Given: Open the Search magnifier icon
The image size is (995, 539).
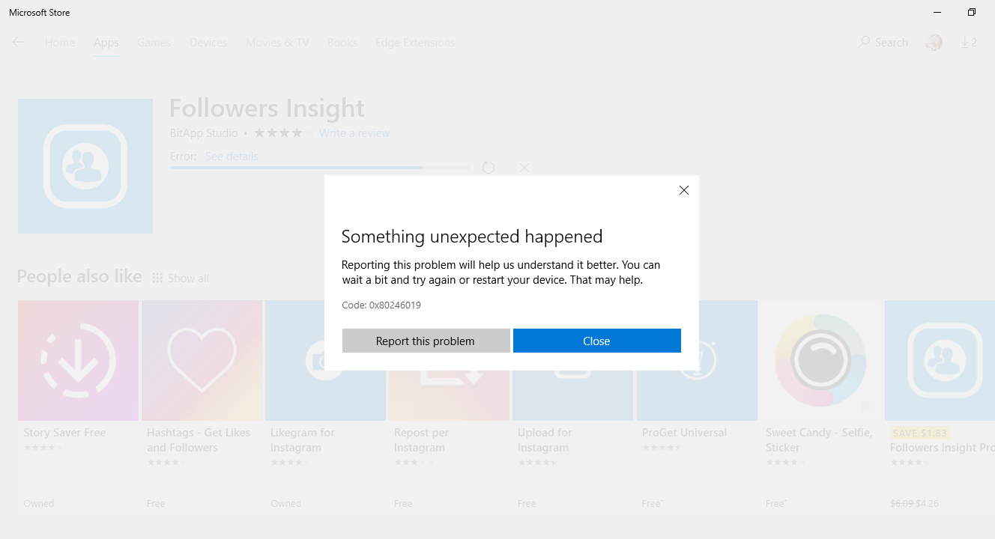Looking at the screenshot, I should 865,43.
